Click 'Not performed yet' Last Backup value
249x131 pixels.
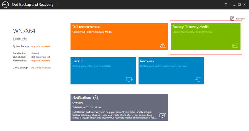pos(40,57)
